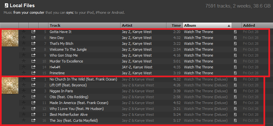Sort by the Album column arrow

(229, 26)
